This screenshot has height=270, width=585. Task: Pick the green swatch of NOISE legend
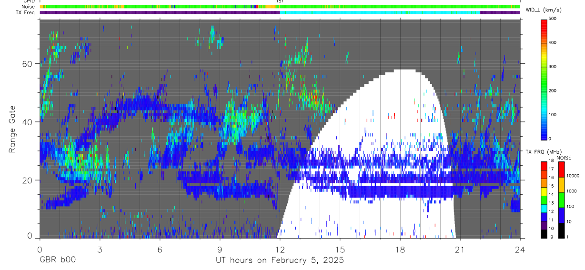tap(561, 200)
